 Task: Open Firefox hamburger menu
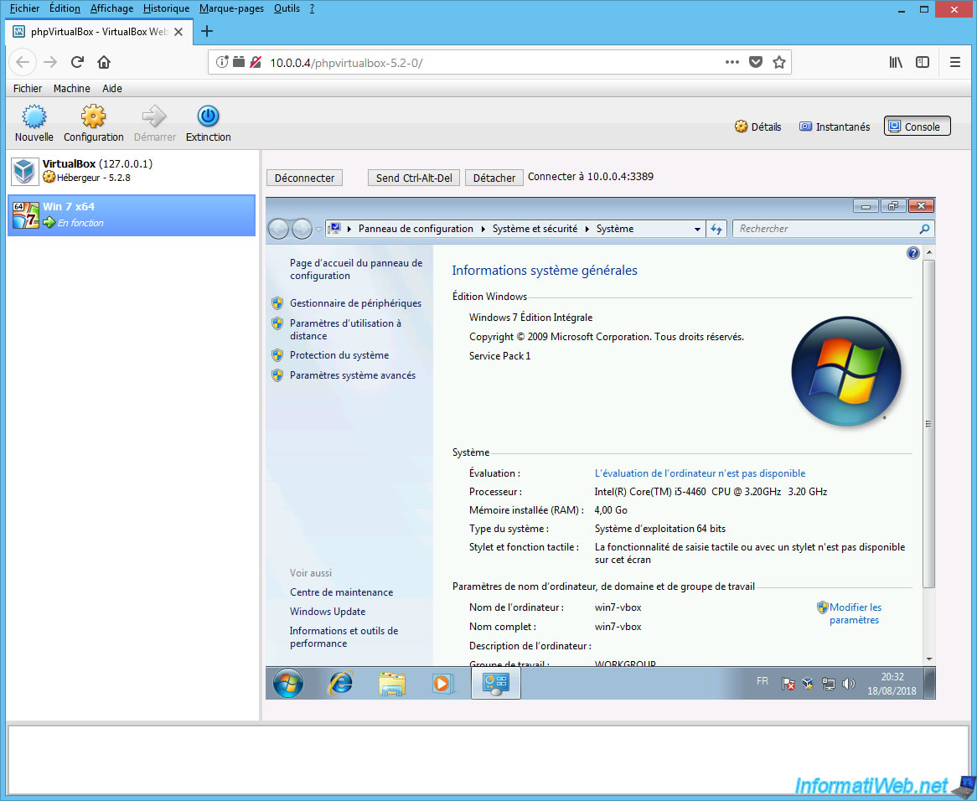[x=954, y=62]
